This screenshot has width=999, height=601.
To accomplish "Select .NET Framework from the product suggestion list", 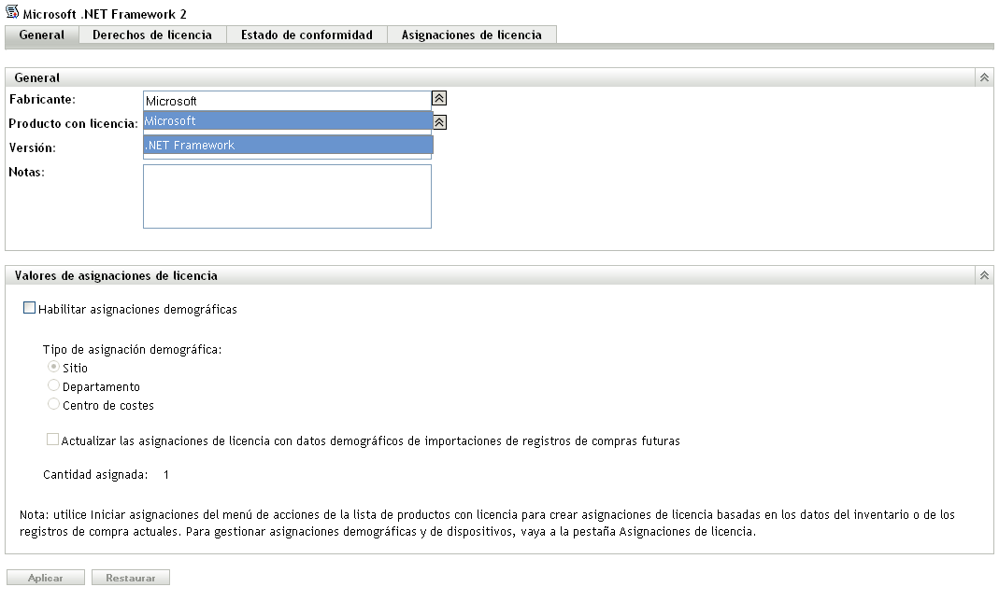I will click(288, 145).
